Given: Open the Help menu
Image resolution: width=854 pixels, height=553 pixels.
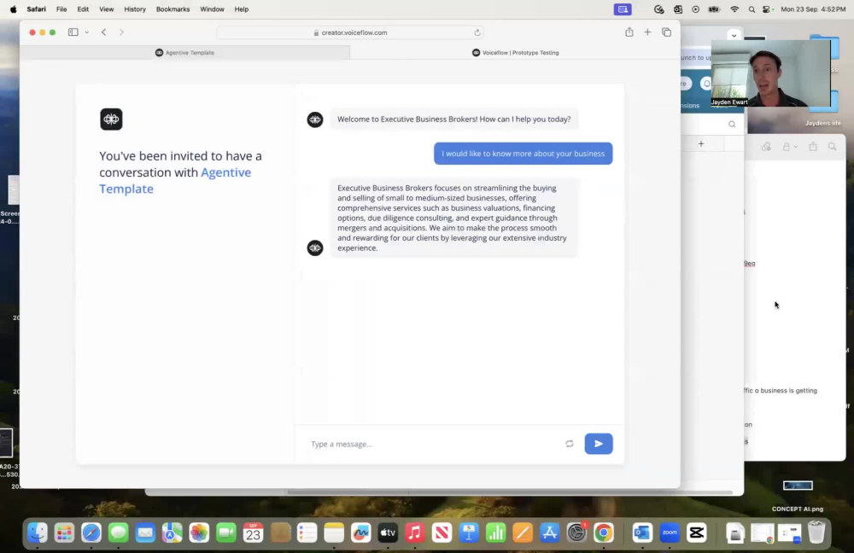Looking at the screenshot, I should [x=242, y=9].
